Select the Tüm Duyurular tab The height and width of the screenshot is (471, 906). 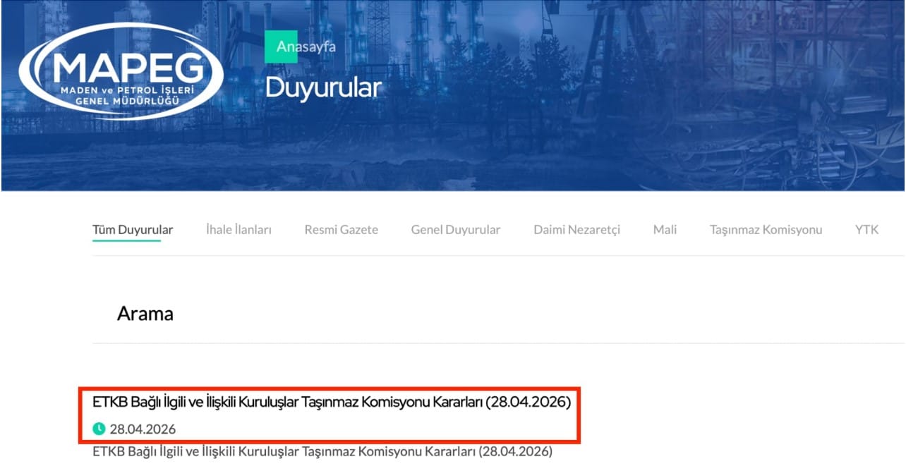pos(133,229)
